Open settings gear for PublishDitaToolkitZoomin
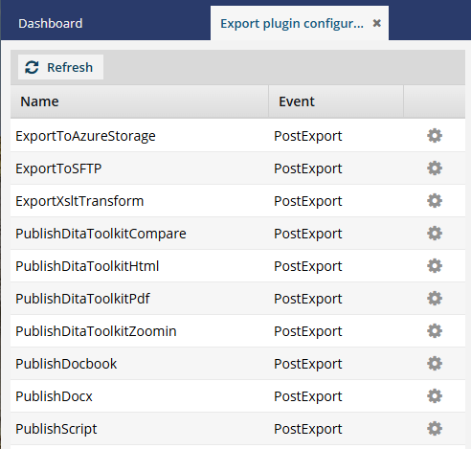The width and height of the screenshot is (471, 449). (435, 331)
